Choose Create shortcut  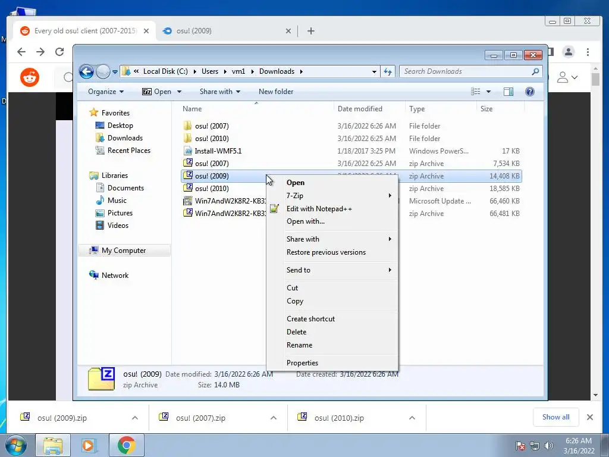pyautogui.click(x=332, y=319)
